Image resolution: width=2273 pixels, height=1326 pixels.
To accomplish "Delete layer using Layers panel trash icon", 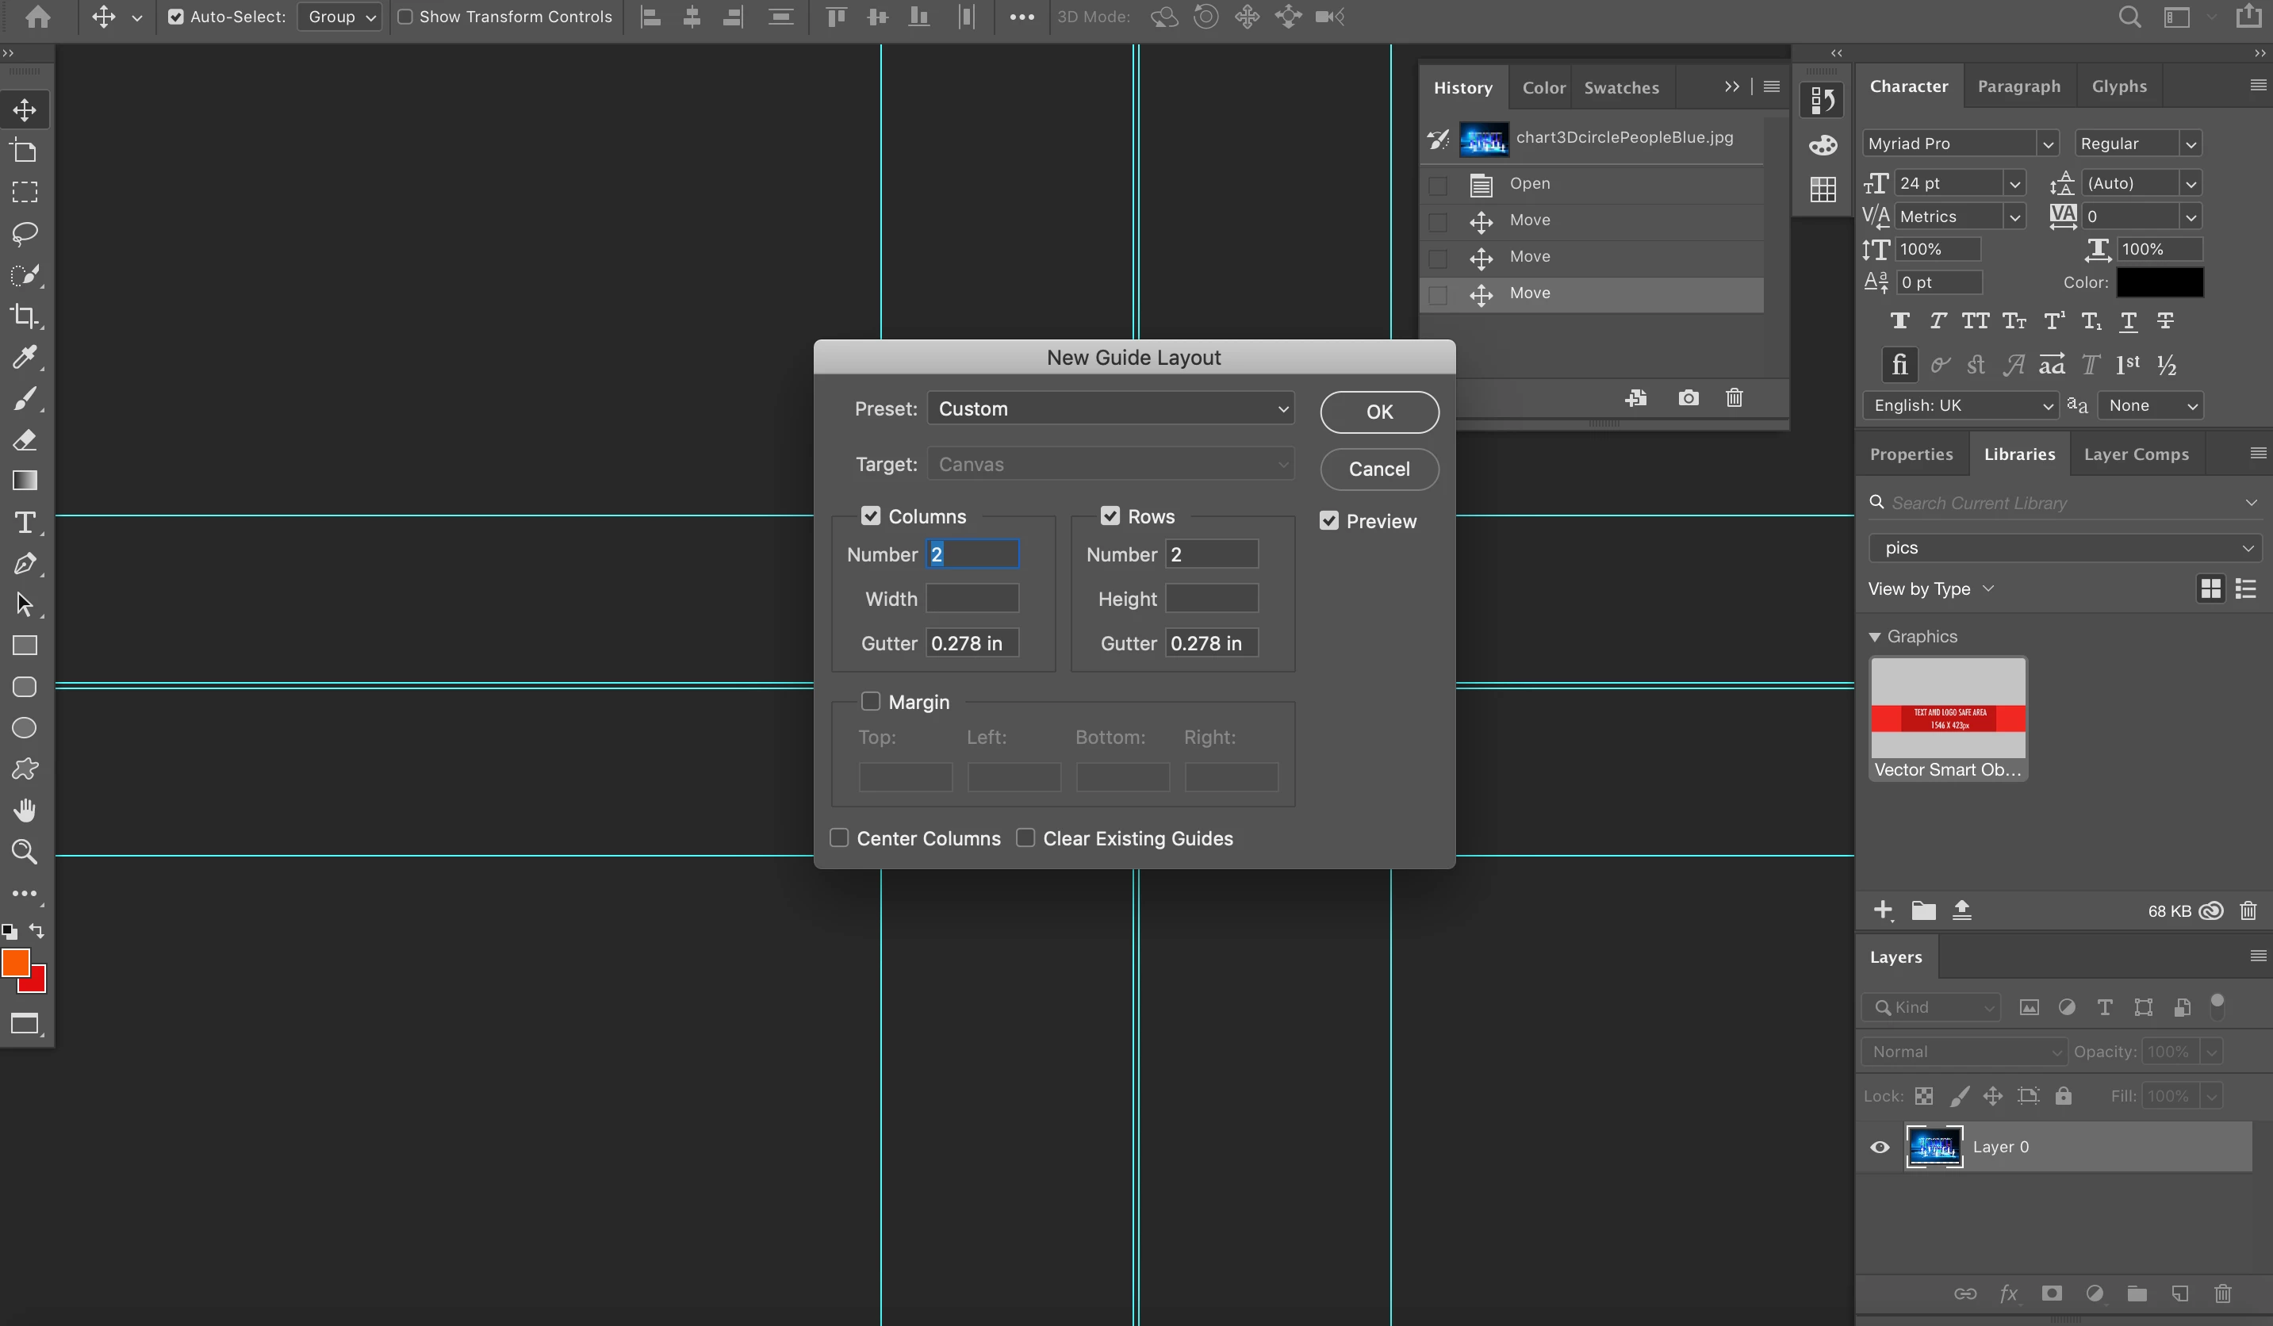I will (2221, 1293).
